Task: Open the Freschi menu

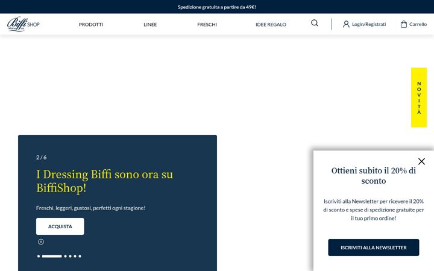Action: coord(207,24)
